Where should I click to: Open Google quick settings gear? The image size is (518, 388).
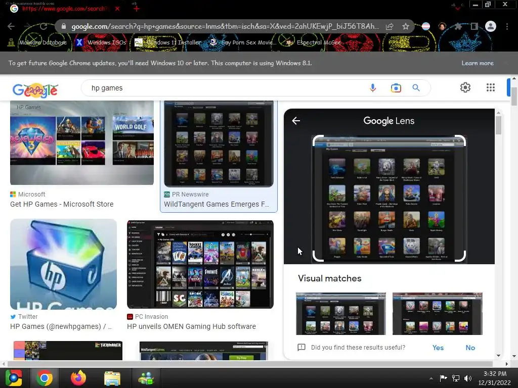tap(465, 87)
